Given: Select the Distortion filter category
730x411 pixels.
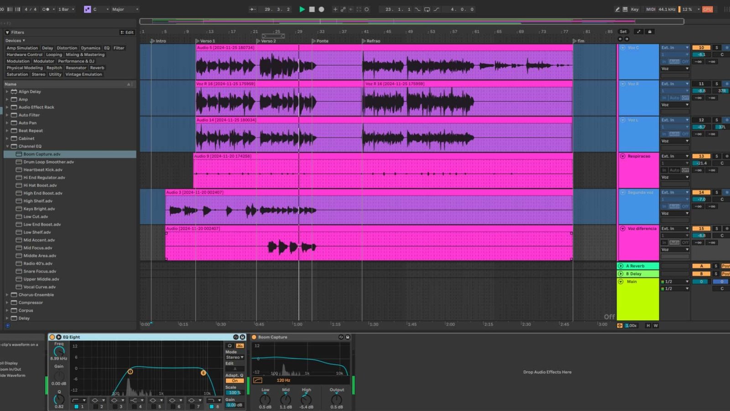Looking at the screenshot, I should [67, 47].
